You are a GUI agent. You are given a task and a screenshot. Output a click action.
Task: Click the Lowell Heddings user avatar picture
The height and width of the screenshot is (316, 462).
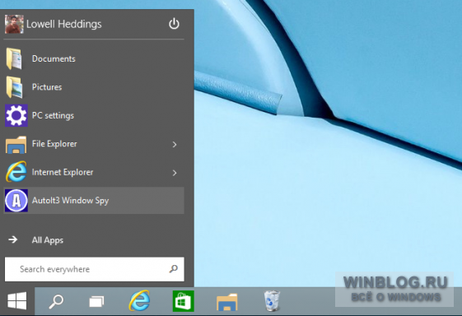click(14, 24)
